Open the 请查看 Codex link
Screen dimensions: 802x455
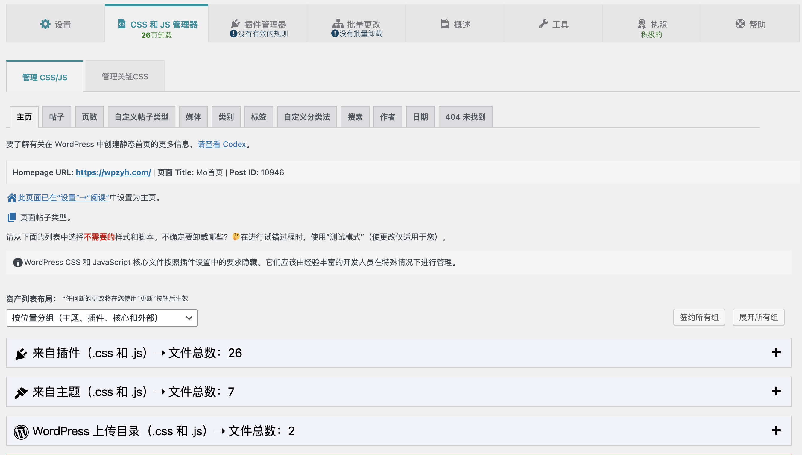tap(221, 144)
